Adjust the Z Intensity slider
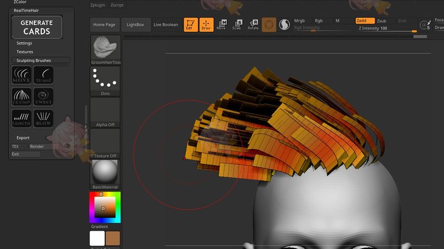Image resolution: width=444 pixels, height=249 pixels. click(388, 28)
